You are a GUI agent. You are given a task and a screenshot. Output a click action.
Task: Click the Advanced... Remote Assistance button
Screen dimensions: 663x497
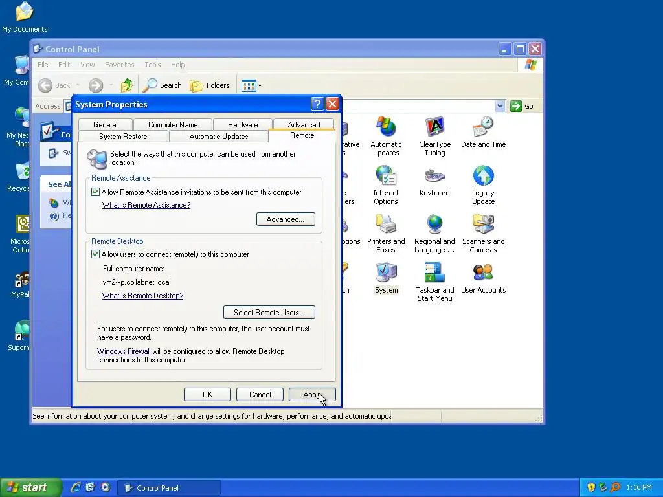tap(286, 219)
